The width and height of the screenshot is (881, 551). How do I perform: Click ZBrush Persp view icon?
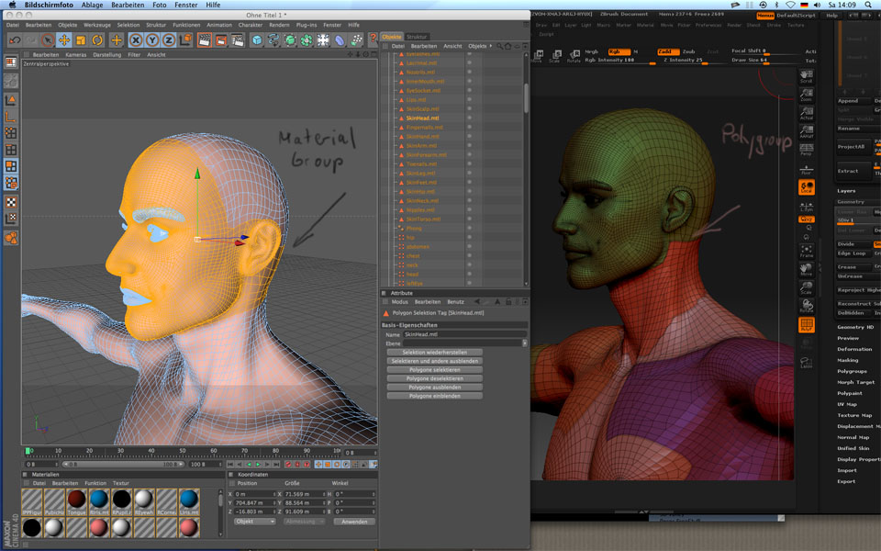click(x=806, y=150)
